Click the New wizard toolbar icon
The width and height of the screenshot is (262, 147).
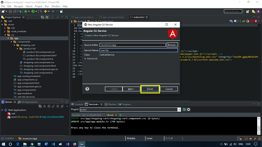coord(3,11)
